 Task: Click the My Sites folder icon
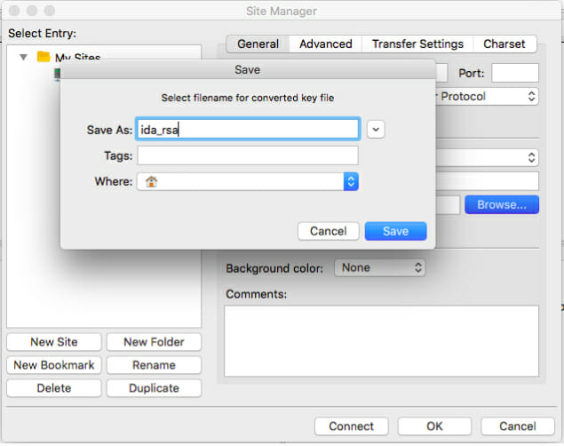44,57
